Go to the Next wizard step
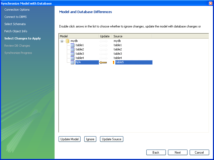Viewport: 214px width, 160px height. 178,153
